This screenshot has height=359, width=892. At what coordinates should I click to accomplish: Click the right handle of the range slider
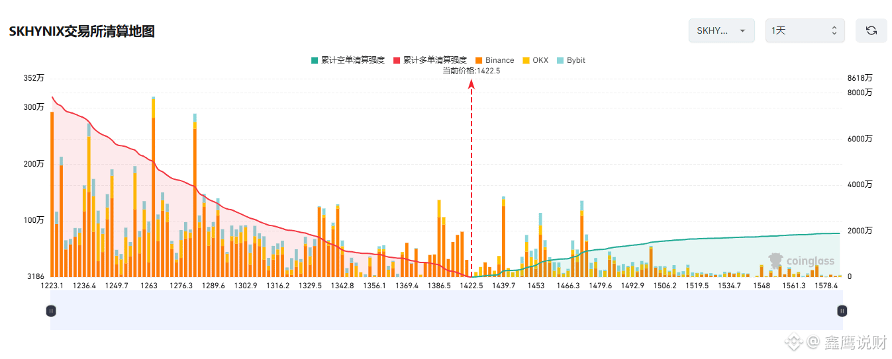842,311
